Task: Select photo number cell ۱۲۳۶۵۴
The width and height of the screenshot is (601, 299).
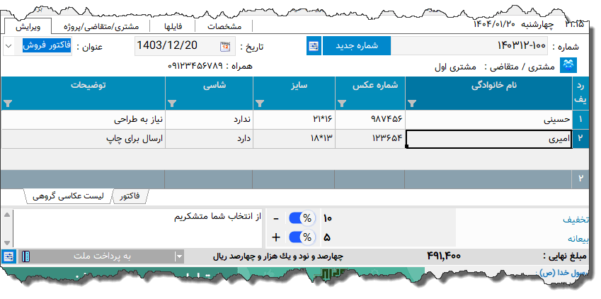Action: click(370, 139)
